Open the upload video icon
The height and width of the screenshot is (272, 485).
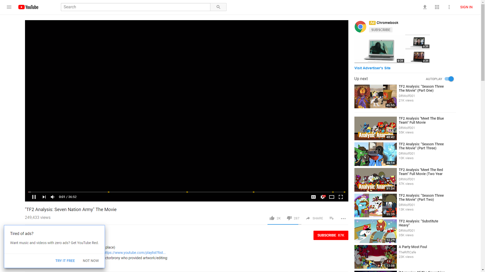[x=425, y=7]
